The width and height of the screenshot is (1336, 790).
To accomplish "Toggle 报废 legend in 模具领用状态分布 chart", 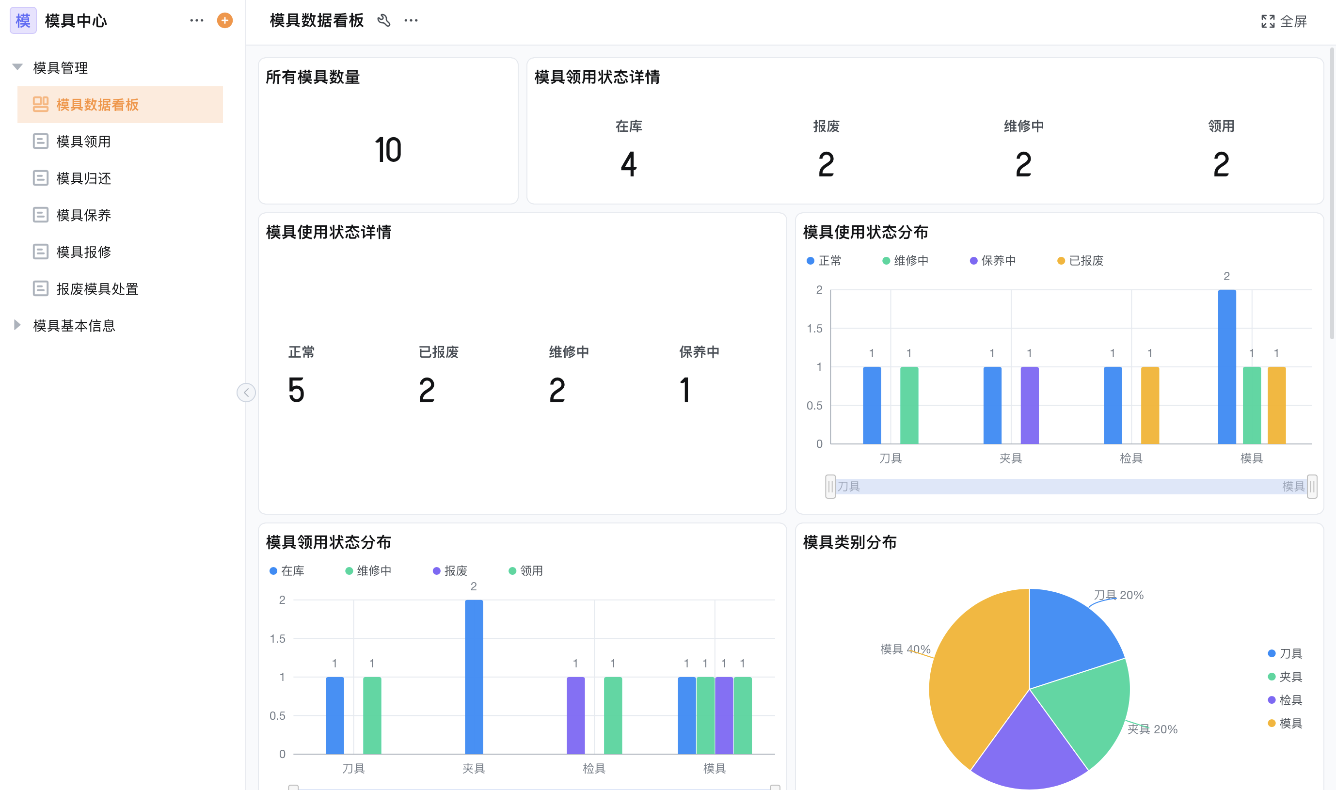I will click(x=450, y=570).
